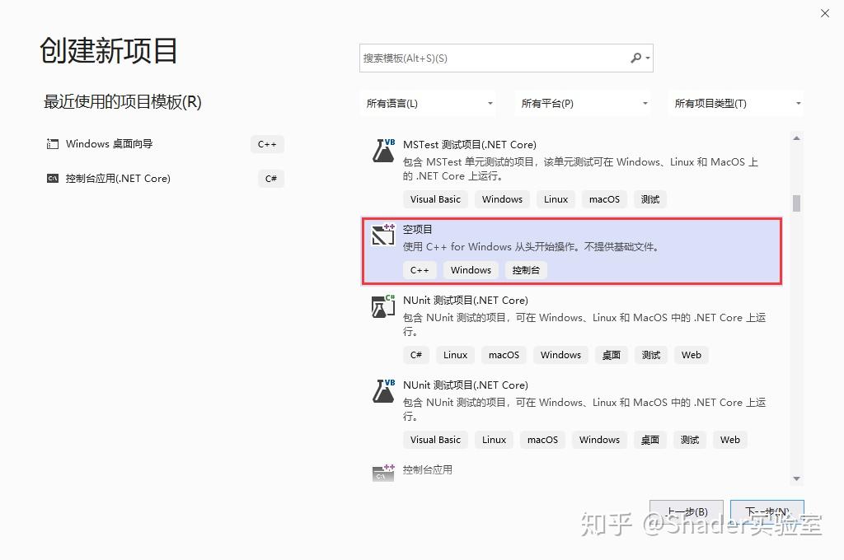Expand the 所有平台(P) dropdown
844x560 pixels.
pos(583,103)
